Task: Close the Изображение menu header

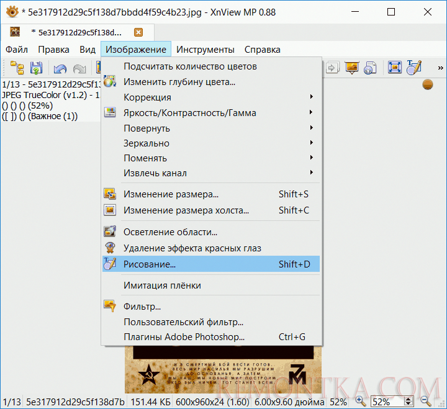Action: (136, 50)
